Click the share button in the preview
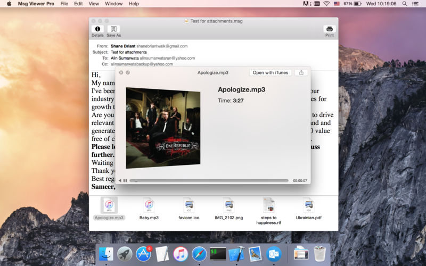Screen dimensions: 426x266 (x=301, y=73)
